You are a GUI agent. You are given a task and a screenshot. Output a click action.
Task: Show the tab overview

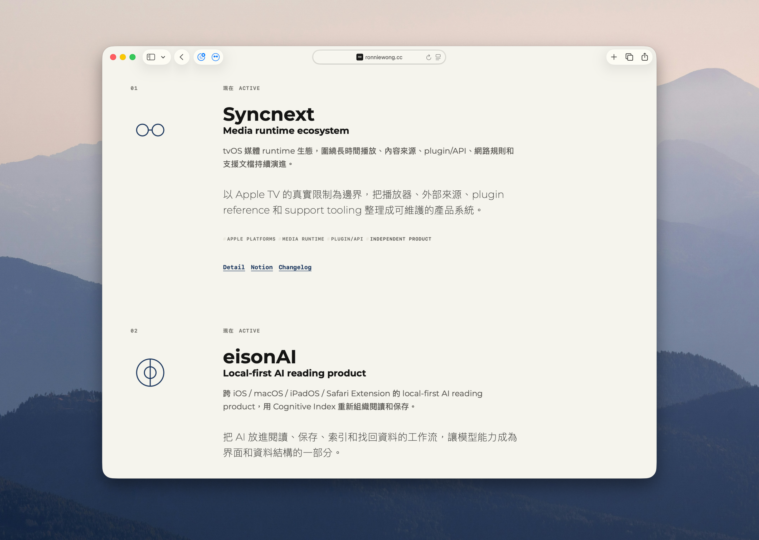[x=629, y=57]
